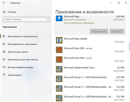Click the apps list vertical scrollbar

click(x=129, y=46)
